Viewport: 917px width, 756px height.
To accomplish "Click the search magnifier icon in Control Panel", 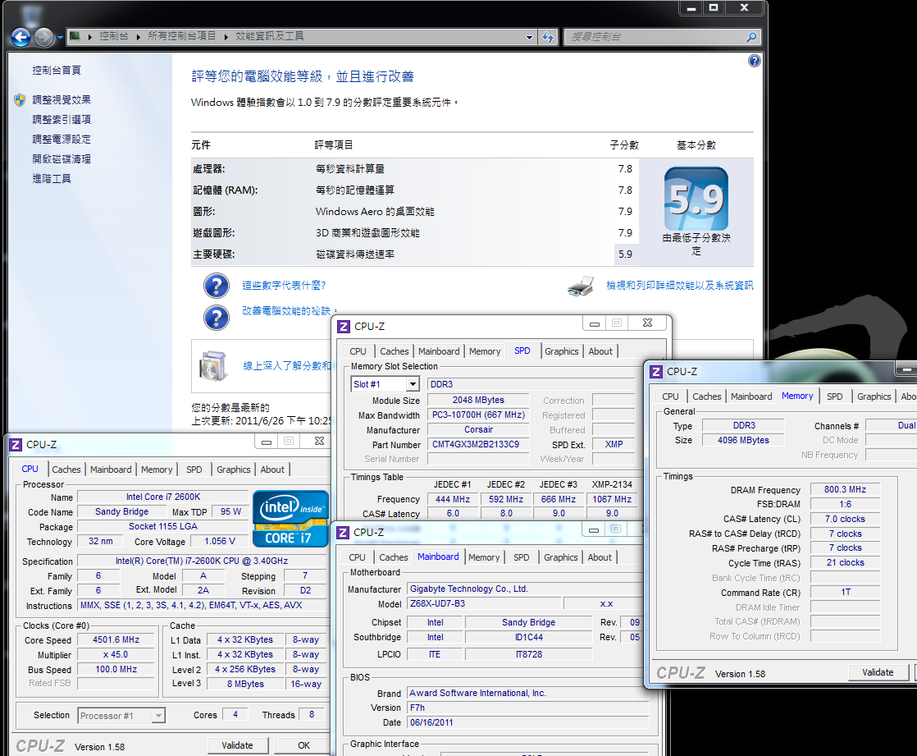I will coord(751,37).
